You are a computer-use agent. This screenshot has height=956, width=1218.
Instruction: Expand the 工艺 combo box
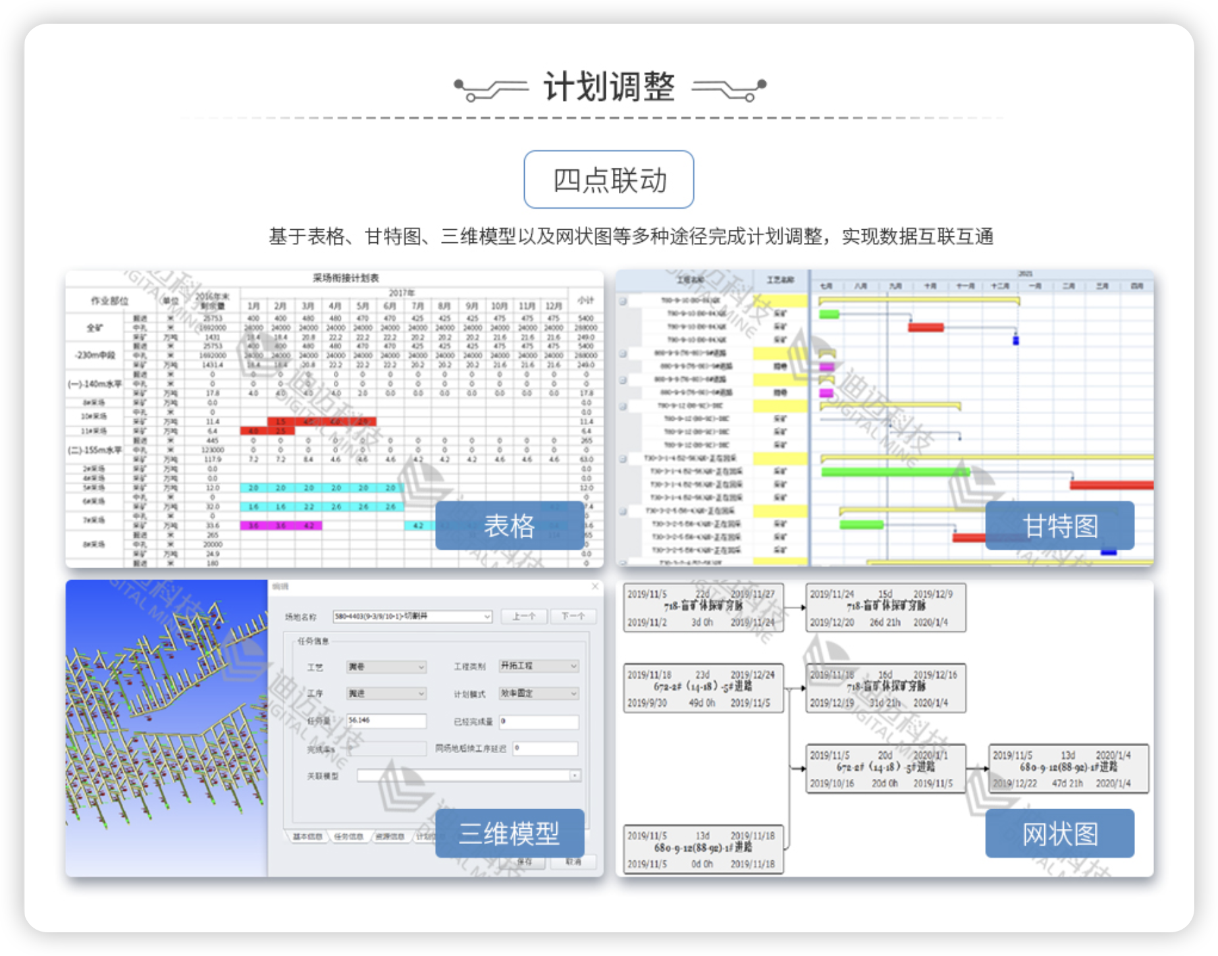[421, 667]
